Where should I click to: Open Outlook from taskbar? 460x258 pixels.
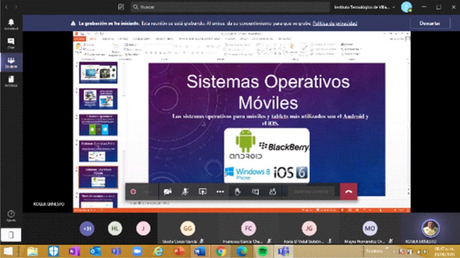point(95,251)
